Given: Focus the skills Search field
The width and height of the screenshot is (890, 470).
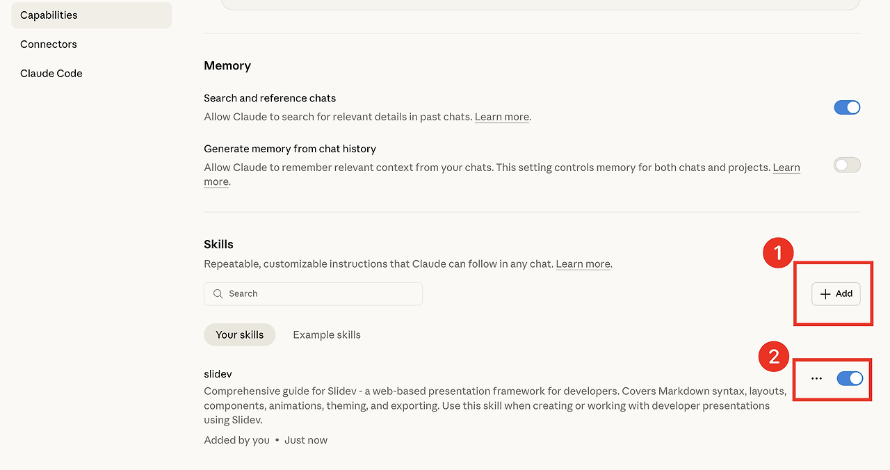Looking at the screenshot, I should click(320, 294).
